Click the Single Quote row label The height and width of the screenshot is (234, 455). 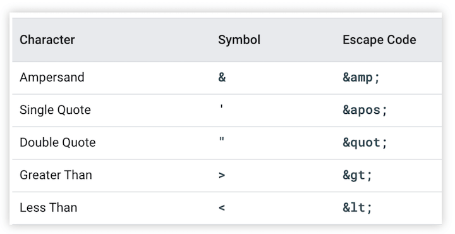55,110
